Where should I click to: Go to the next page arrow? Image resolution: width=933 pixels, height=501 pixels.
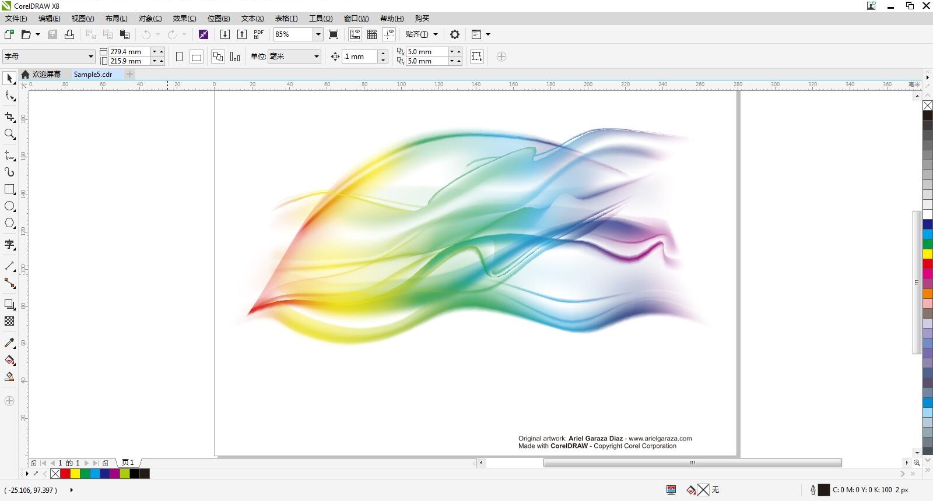click(x=87, y=463)
